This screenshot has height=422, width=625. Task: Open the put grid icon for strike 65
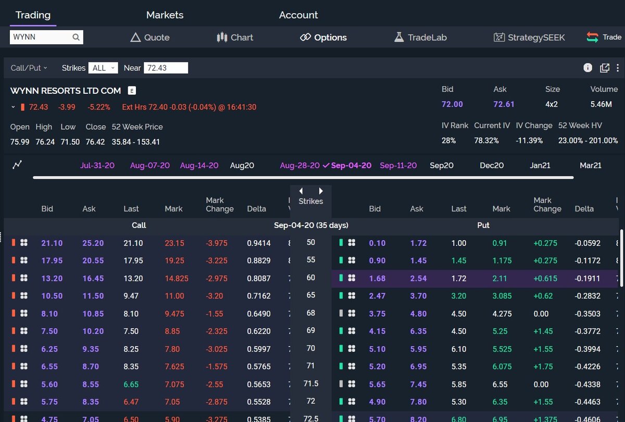pos(352,296)
